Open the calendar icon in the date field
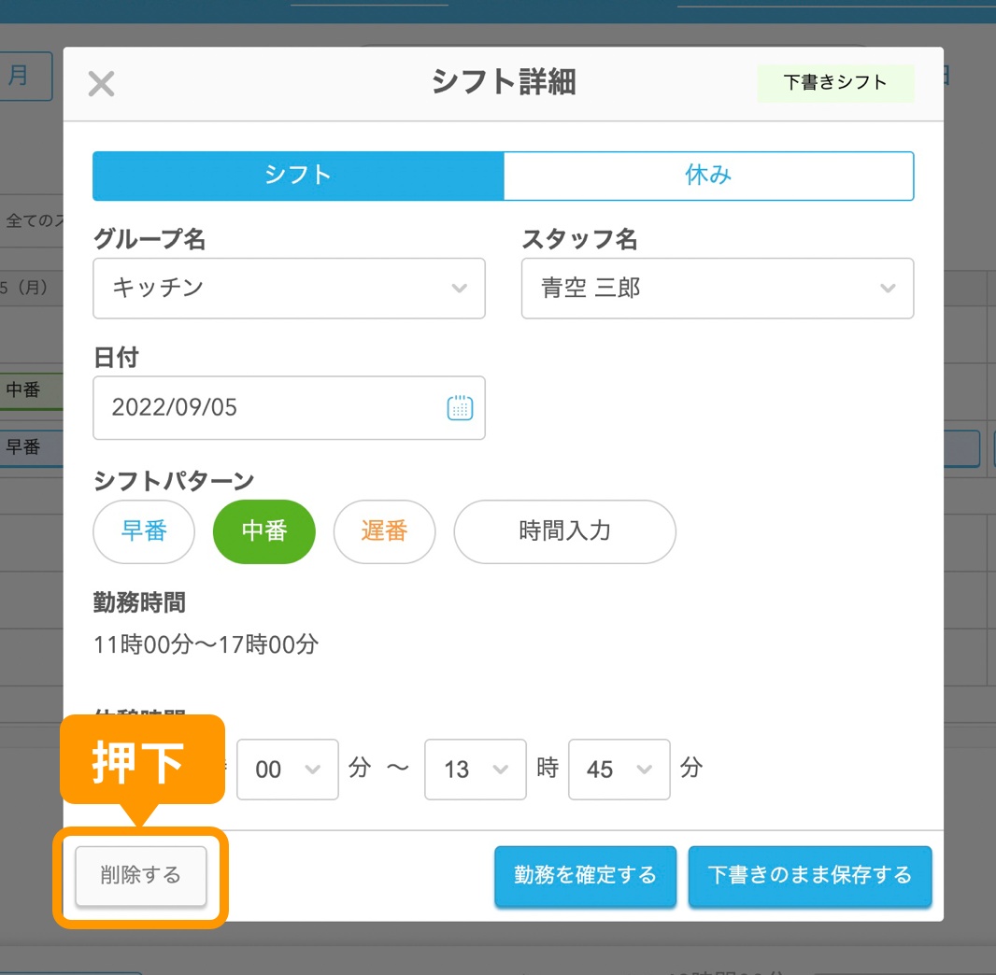Screen dimensions: 996x975 [x=460, y=407]
